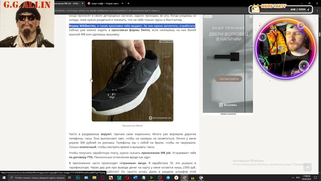Click the green play arrow taskbar icon
Screen dimensions: 321x181
[x=152, y=178]
